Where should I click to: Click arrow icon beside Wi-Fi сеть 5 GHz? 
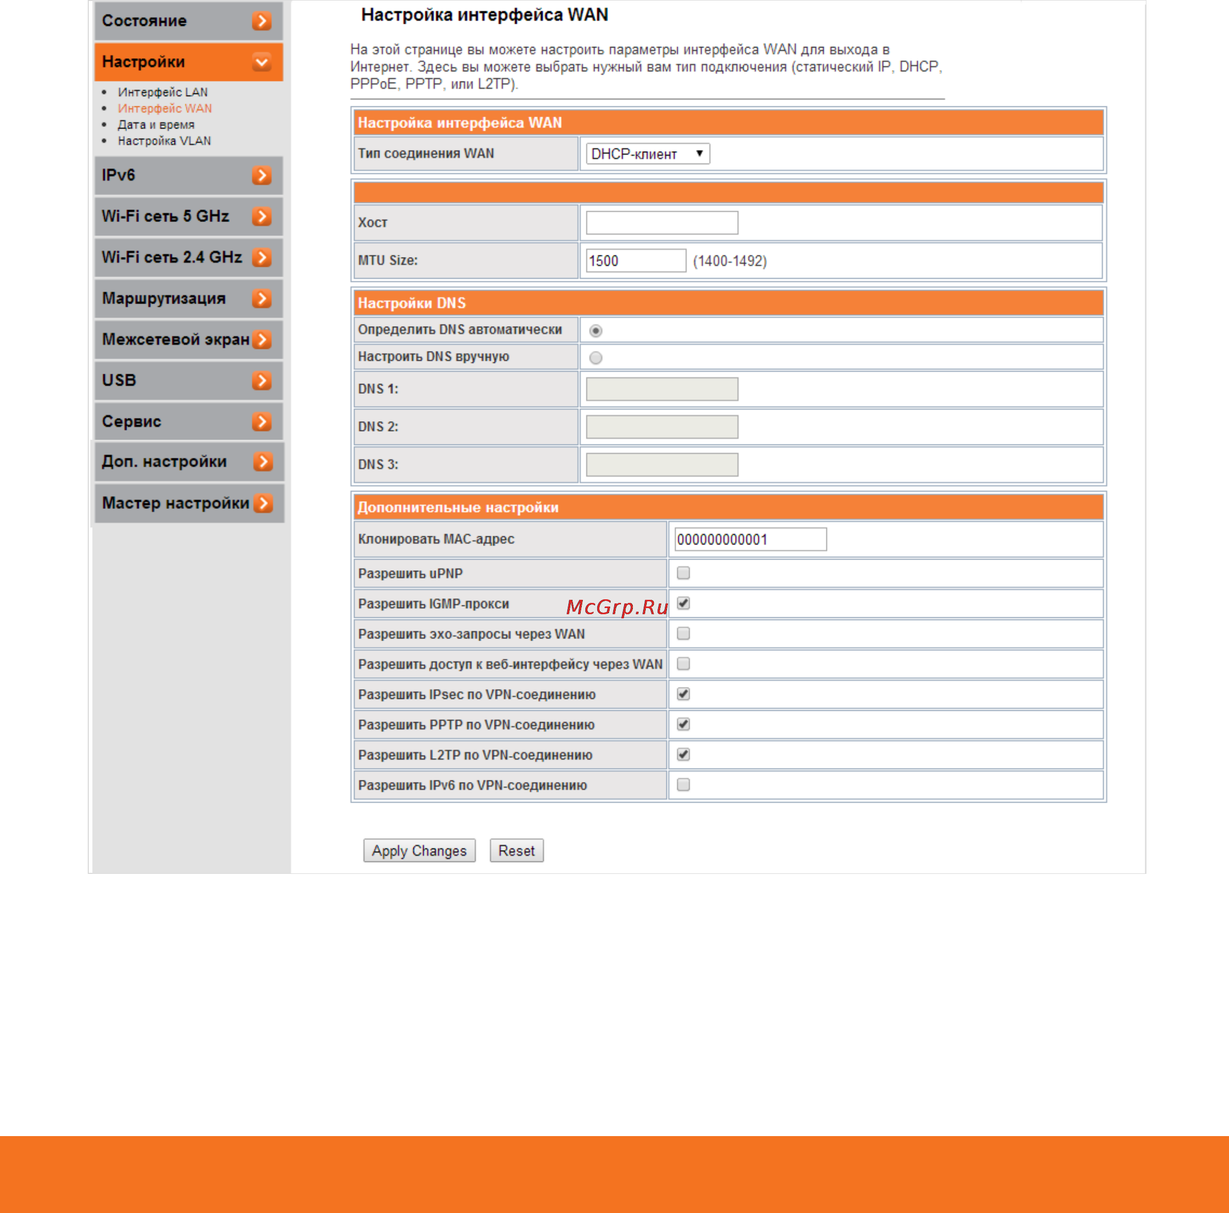pyautogui.click(x=262, y=217)
